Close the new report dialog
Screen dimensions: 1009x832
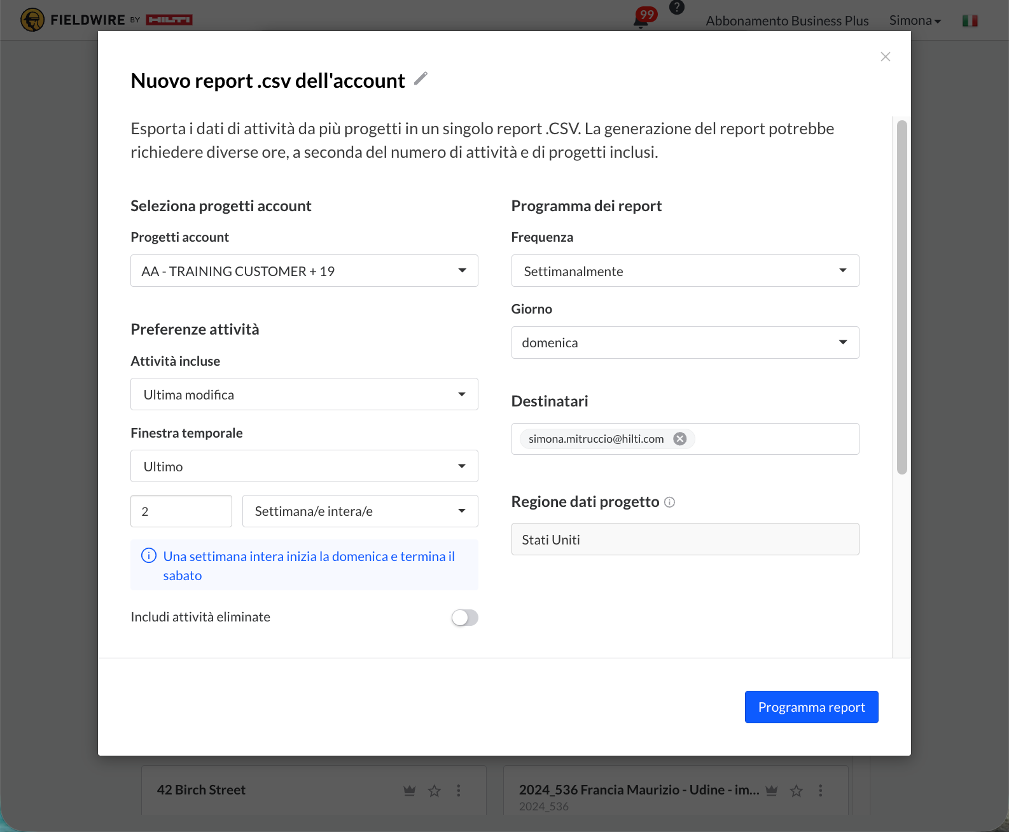[x=885, y=57]
